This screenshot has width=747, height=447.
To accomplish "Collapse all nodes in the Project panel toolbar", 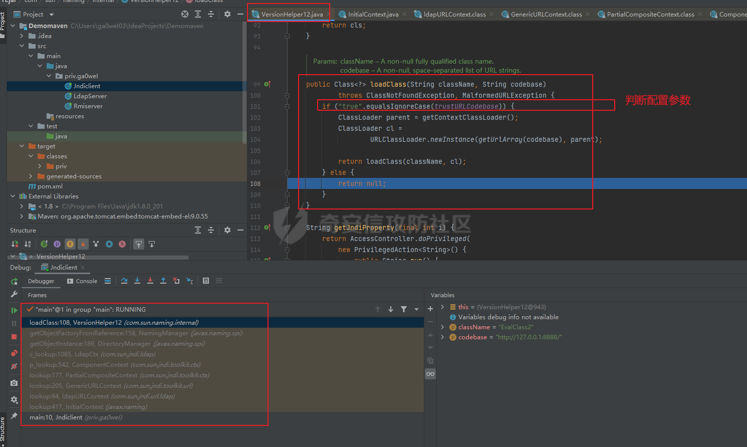I will 211,14.
